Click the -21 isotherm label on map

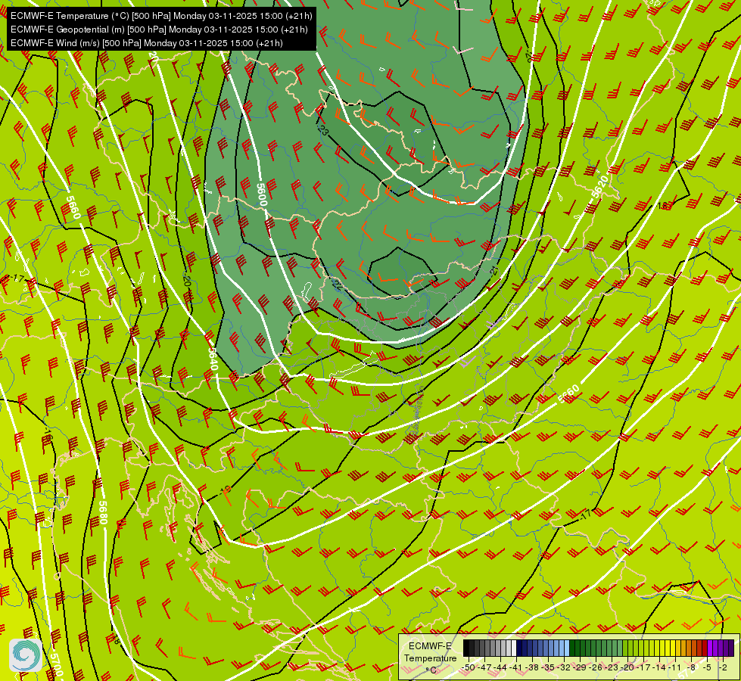(x=494, y=272)
